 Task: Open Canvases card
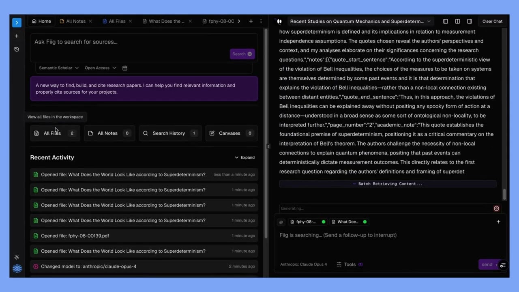[x=232, y=133]
